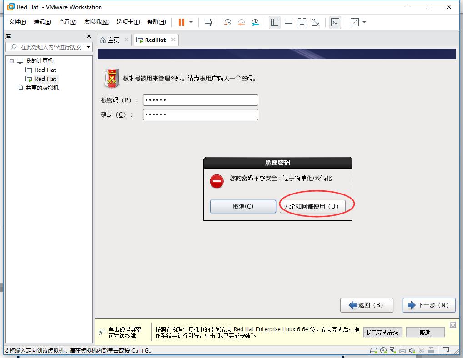
Task: Enter full screen mode
Action: point(302,22)
